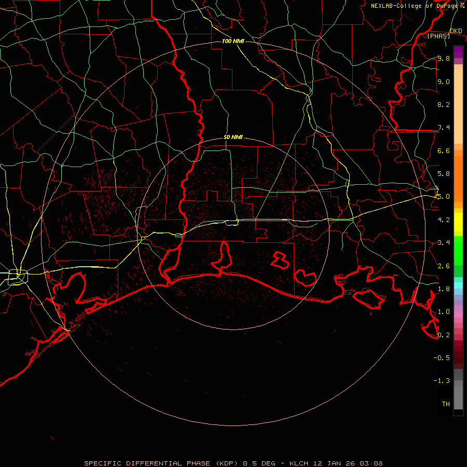Screen dimensions: 467x467
Task: Pick the purple swatch atop the color bar
Action: pyautogui.click(x=458, y=52)
